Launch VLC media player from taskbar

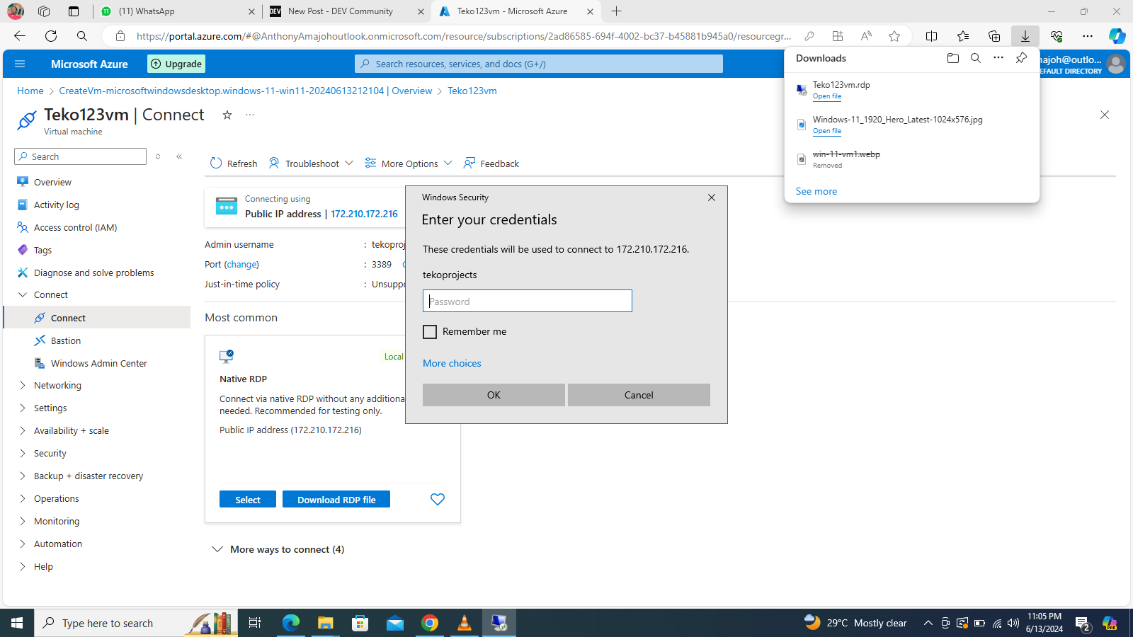(465, 623)
